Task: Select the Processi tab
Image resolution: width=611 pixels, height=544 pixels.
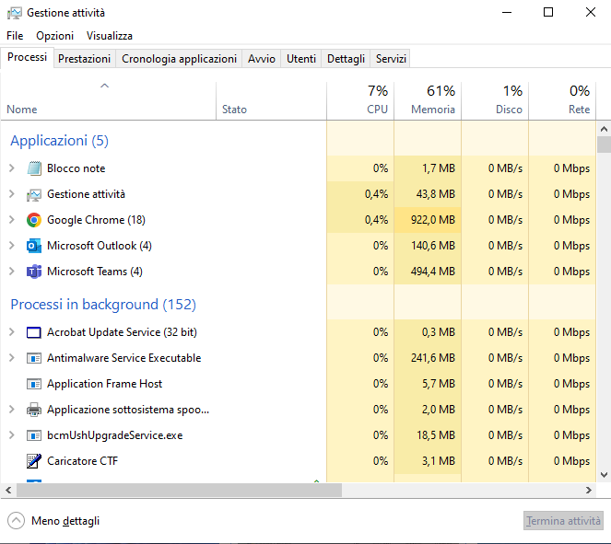Action: (x=27, y=58)
